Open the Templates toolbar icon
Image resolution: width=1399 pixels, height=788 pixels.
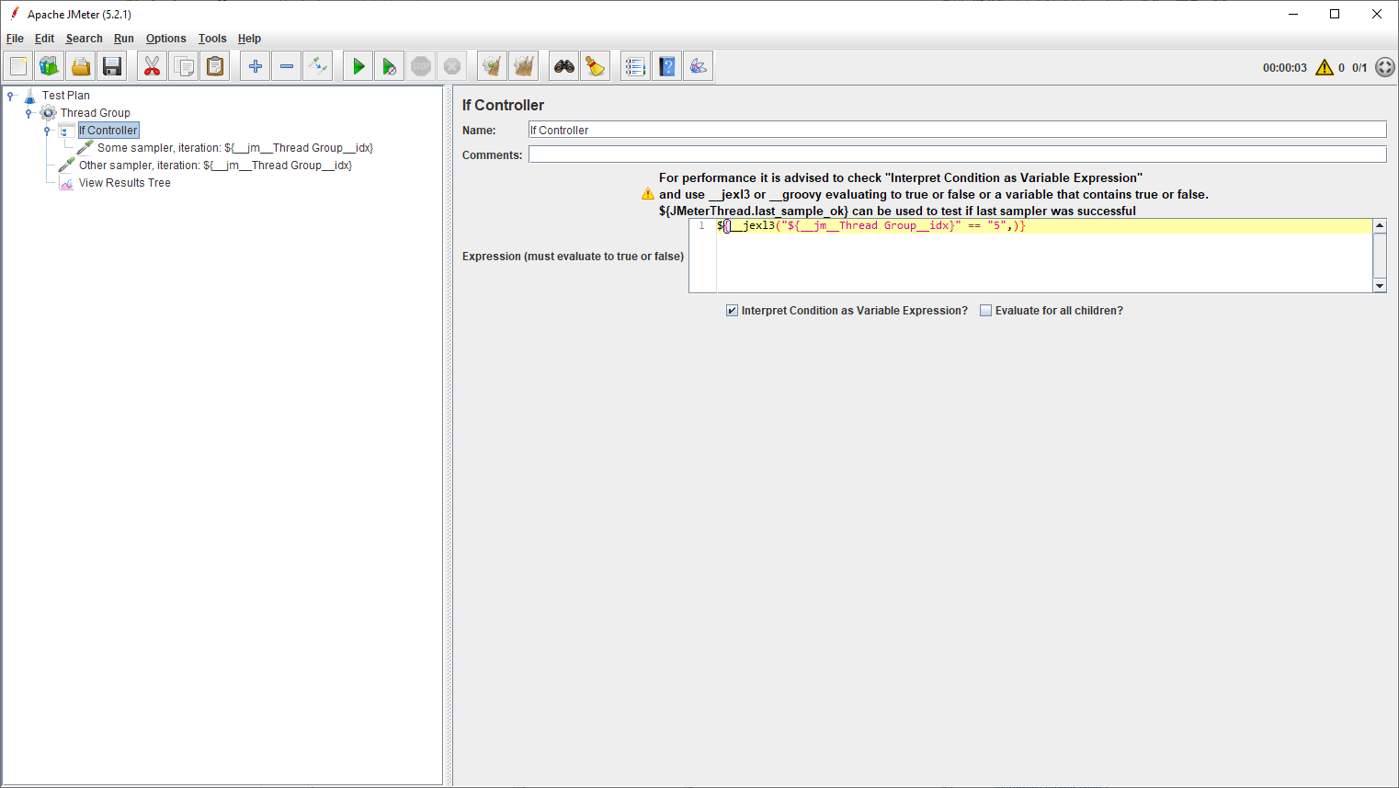50,66
